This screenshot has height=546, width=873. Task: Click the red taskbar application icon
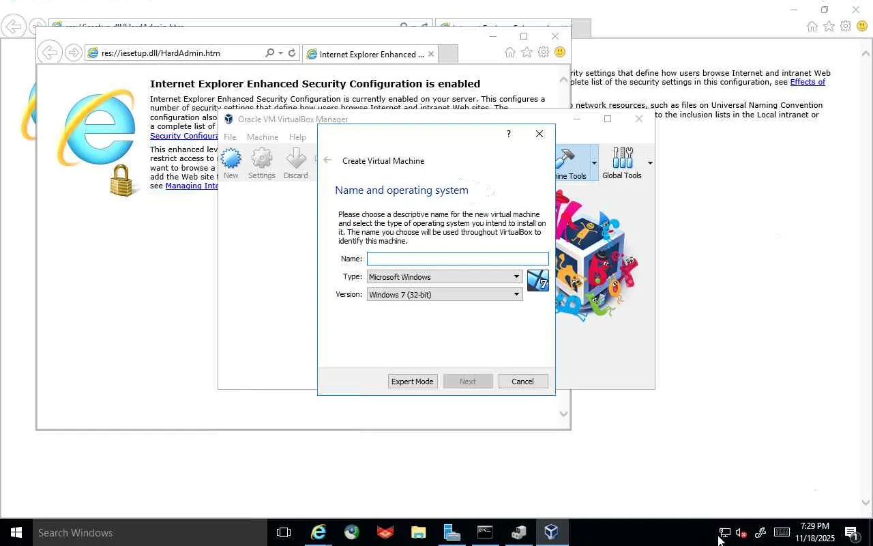[385, 532]
